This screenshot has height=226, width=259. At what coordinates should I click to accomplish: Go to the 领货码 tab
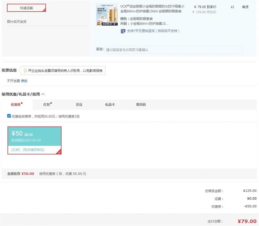pyautogui.click(x=141, y=105)
